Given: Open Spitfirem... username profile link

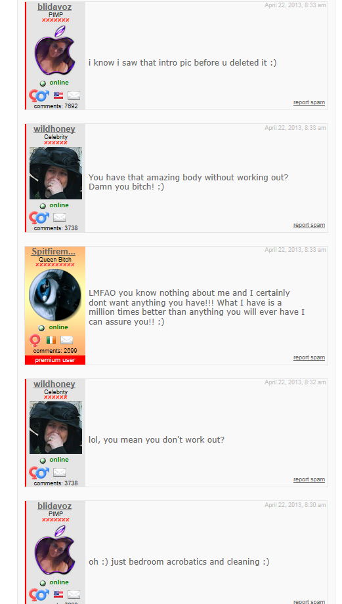Looking at the screenshot, I should coord(53,252).
